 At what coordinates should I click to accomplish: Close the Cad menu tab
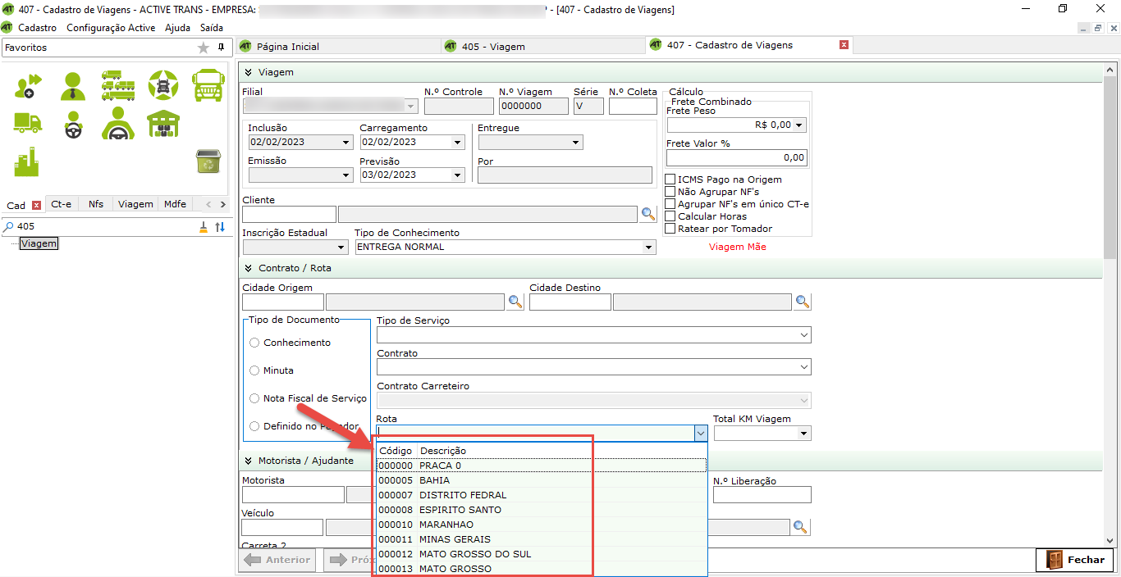point(36,205)
